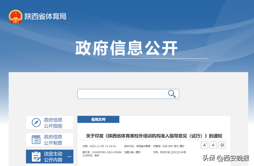Image resolution: width=254 pixels, height=166 pixels.
Task: Click the compass icon for 公开指南
Action: pyautogui.click(x=36, y=123)
